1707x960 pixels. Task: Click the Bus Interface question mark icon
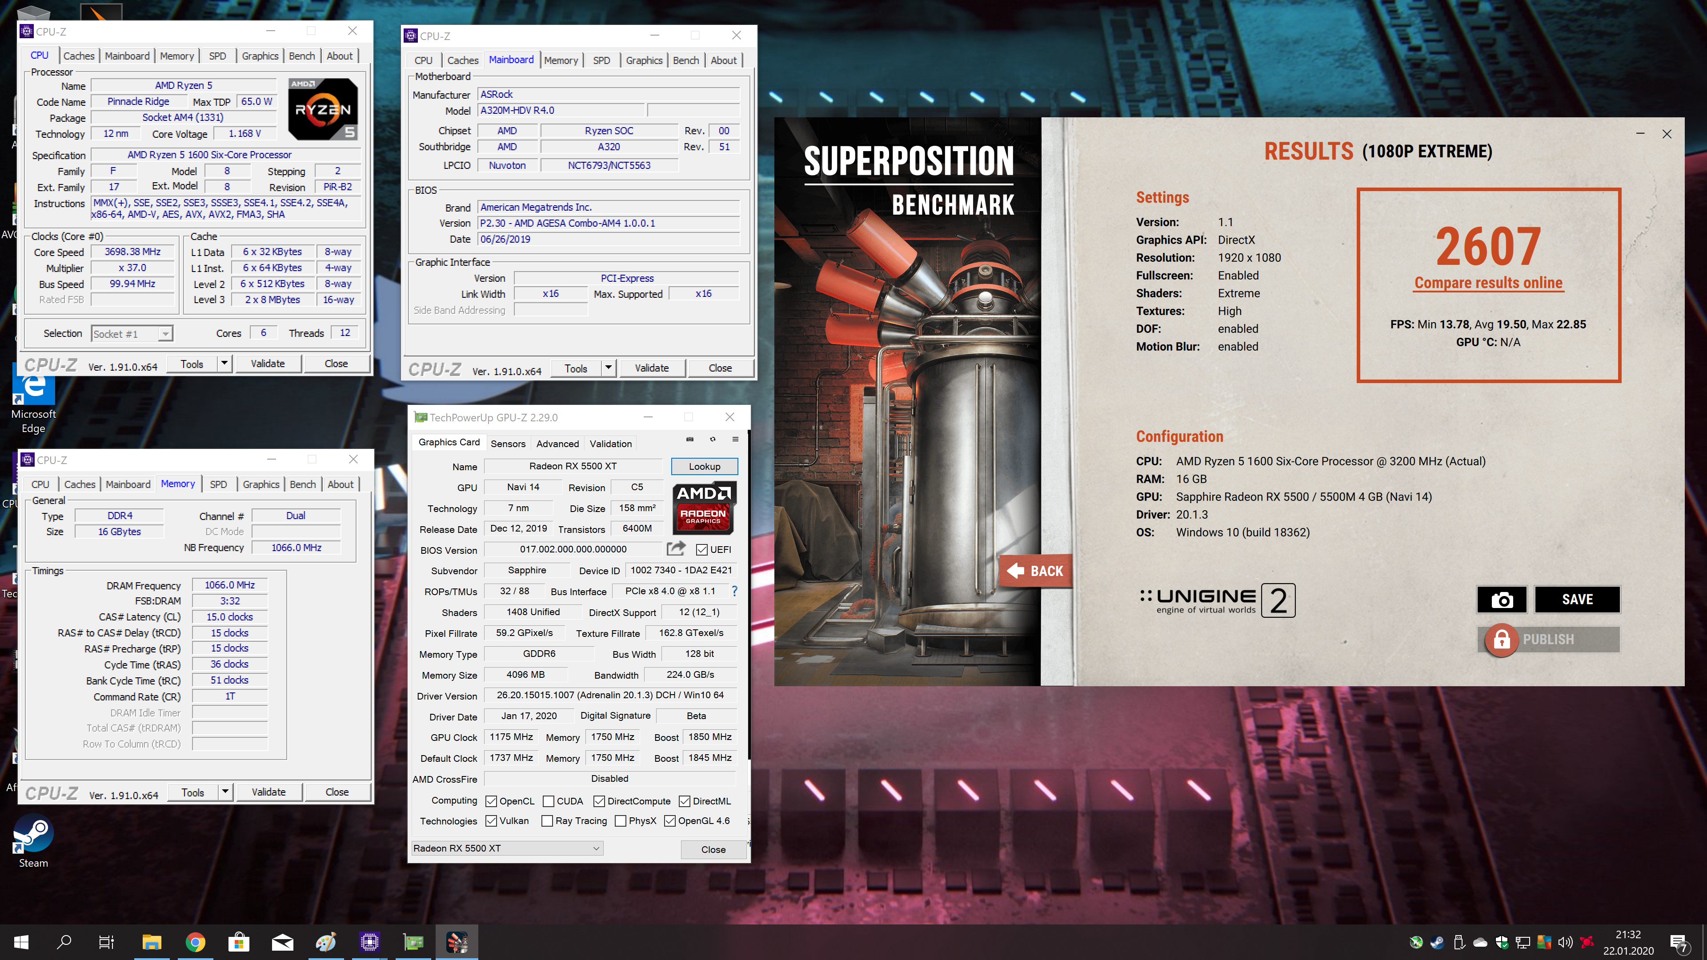point(734,590)
